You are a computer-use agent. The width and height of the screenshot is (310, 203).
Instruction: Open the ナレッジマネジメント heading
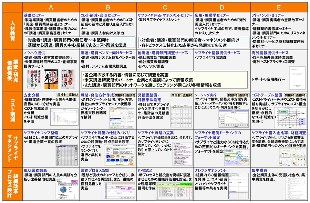click(210, 170)
